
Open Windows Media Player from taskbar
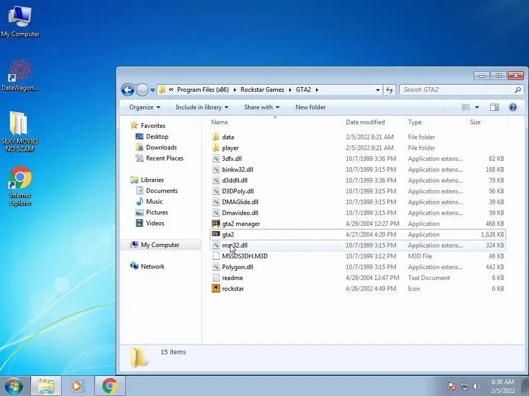pos(77,386)
